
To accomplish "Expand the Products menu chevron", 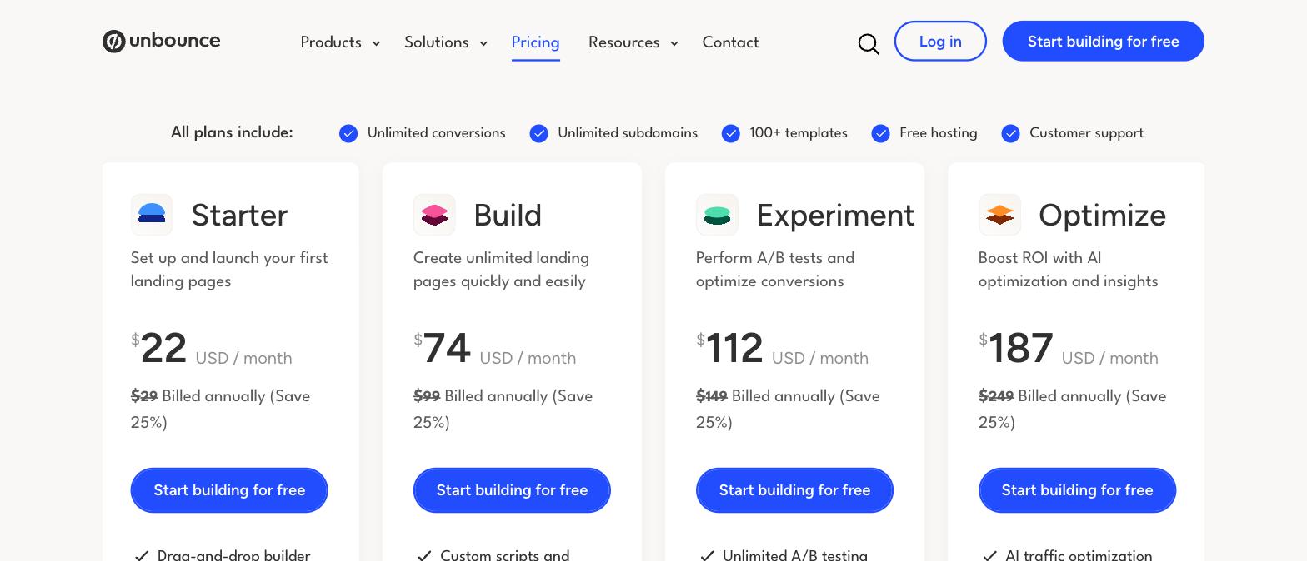I will 376,43.
